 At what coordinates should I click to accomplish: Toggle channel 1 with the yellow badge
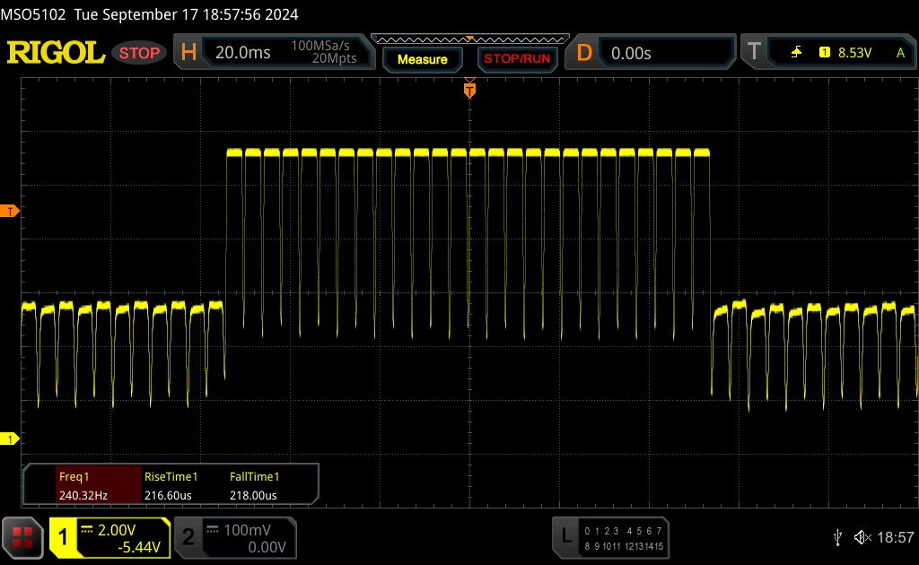[x=64, y=537]
